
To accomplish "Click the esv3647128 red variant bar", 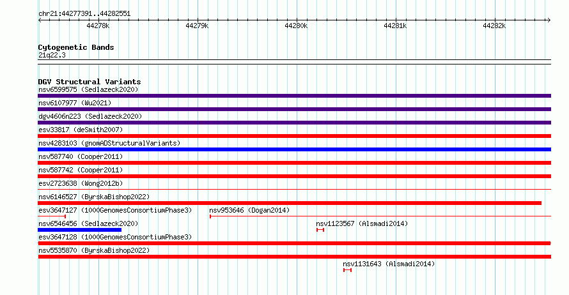I will [294, 243].
